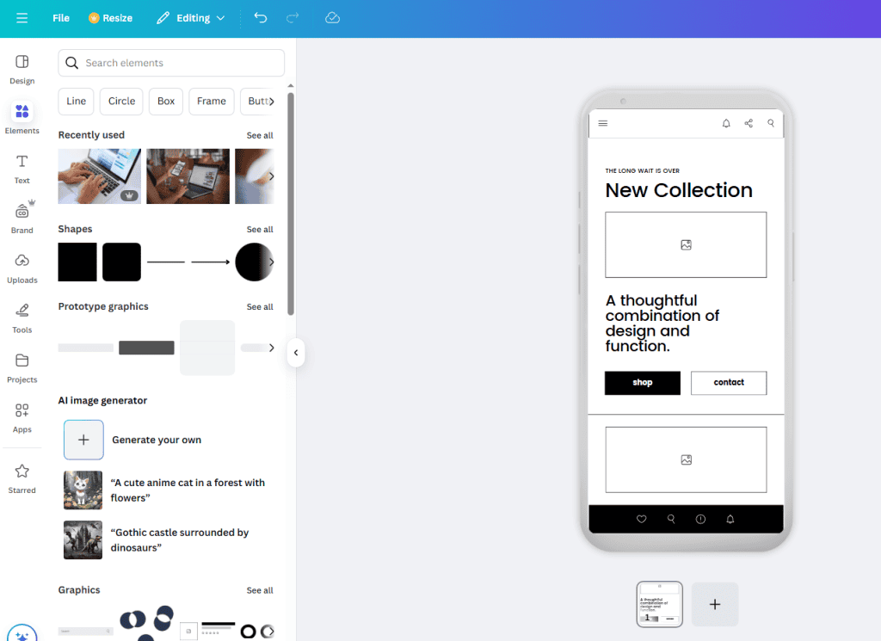Redo the last action
Screen dimensions: 881x641
point(293,17)
